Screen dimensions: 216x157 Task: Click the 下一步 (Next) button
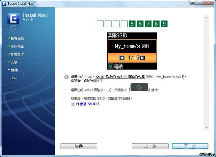coord(190,146)
